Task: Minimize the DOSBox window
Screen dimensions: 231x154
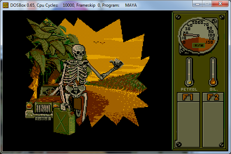Action: [198, 4]
